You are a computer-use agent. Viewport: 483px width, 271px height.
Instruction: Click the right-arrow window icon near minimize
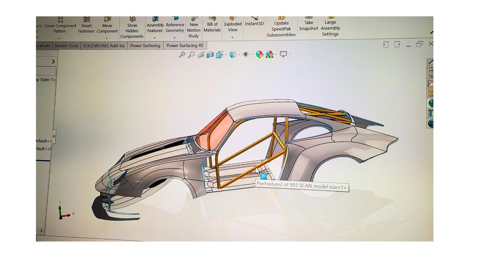[397, 44]
